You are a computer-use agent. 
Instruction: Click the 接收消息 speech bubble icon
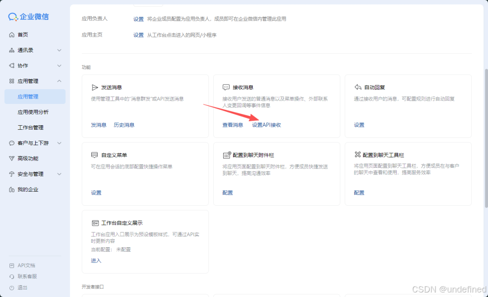[226, 87]
